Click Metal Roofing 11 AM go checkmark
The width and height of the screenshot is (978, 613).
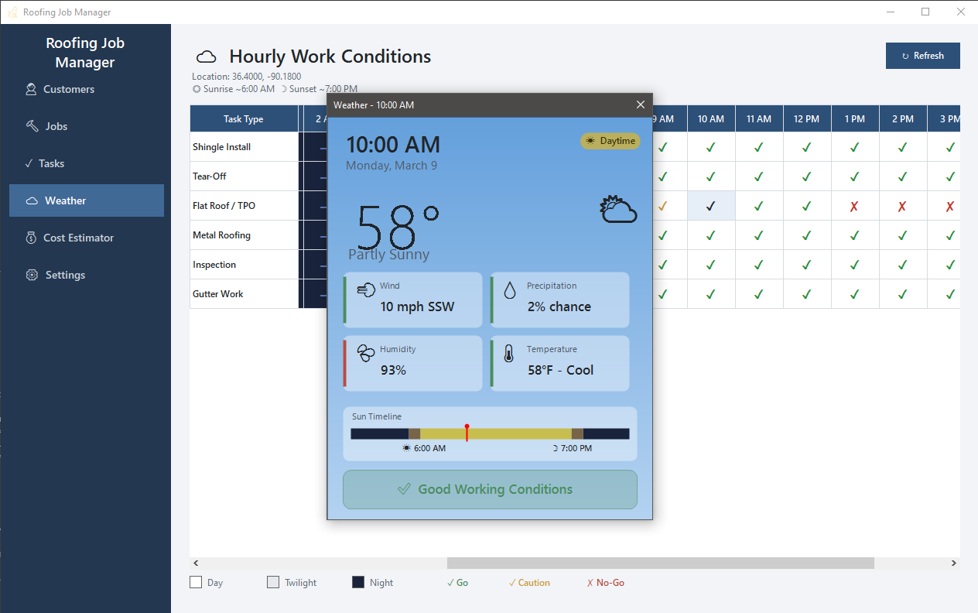tap(759, 235)
